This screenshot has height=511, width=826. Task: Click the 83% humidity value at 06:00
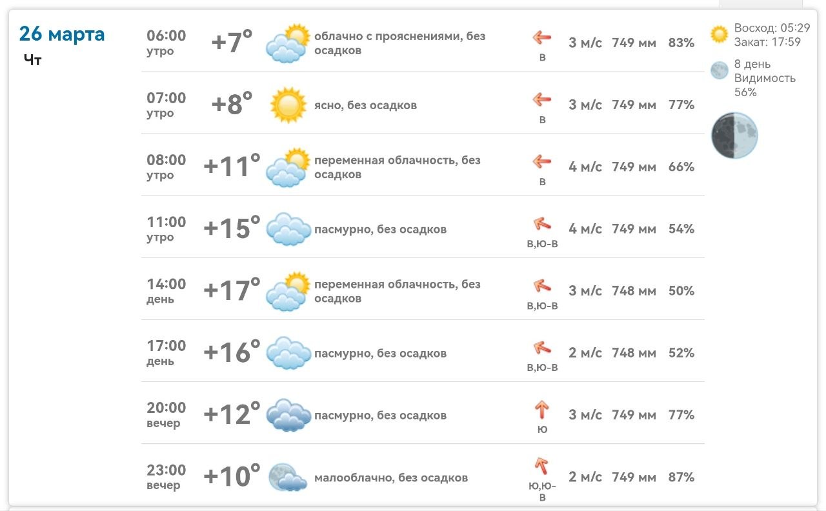tap(681, 43)
